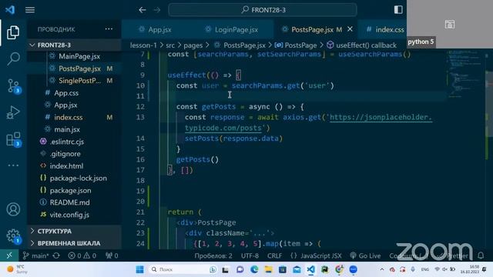Image resolution: width=493 pixels, height=277 pixels.
Task: Click the PostsPage.jsx breadcrumb
Action: point(240,45)
